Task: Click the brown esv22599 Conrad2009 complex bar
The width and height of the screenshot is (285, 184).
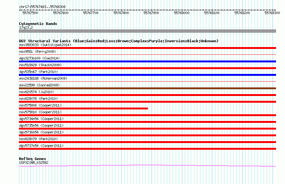Action: click(147, 88)
